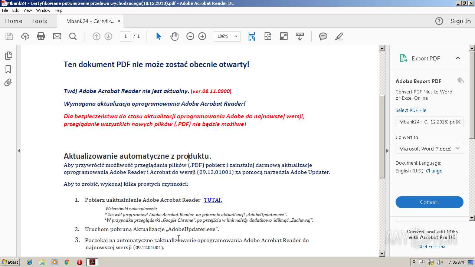Viewport: 475px width, 267px height.
Task: Switch to full screen mode icon
Action: tap(284, 36)
